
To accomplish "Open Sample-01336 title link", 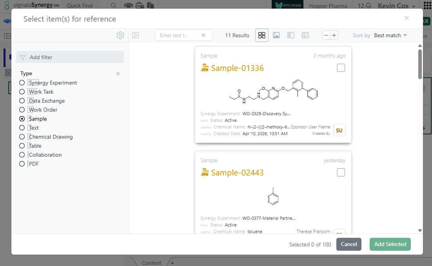I will [x=237, y=68].
